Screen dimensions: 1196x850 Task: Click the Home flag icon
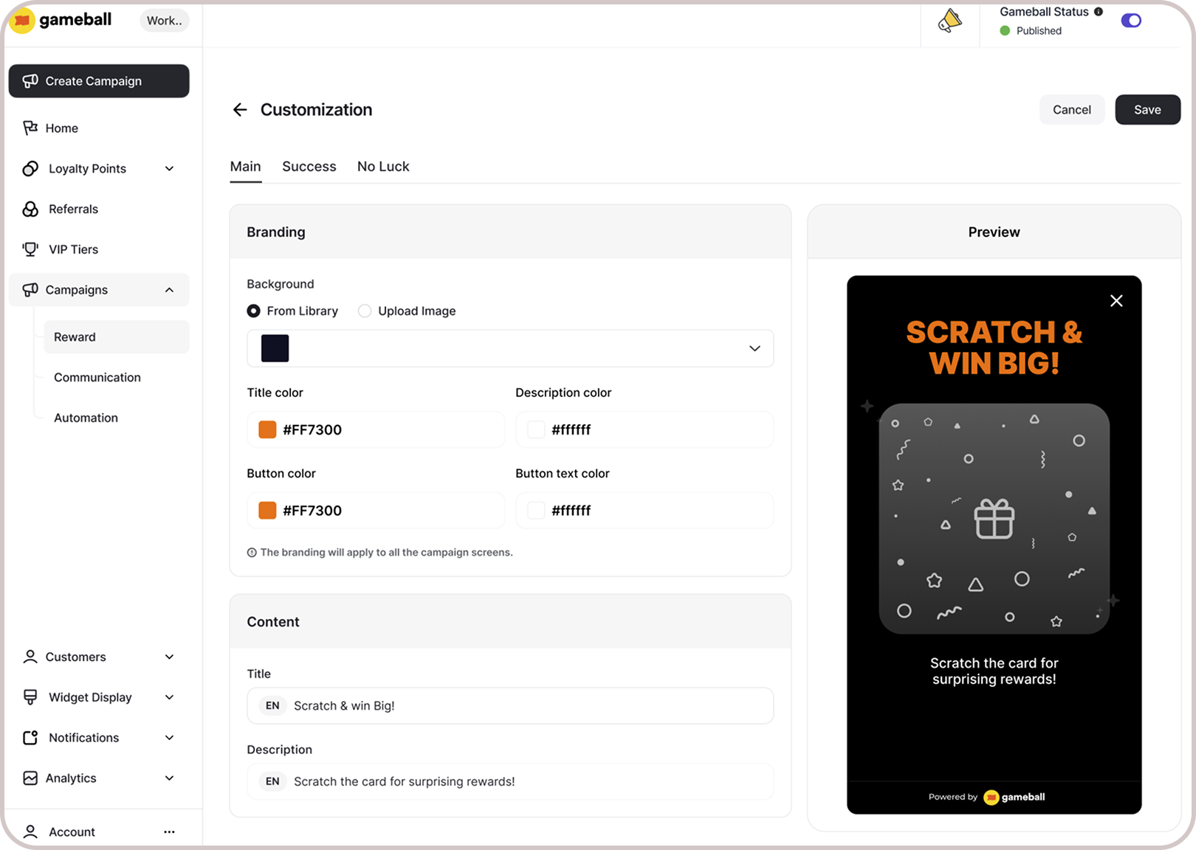click(x=30, y=128)
